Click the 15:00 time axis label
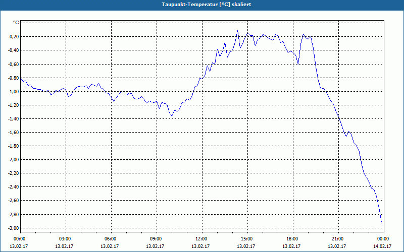404x252 pixels. (x=247, y=239)
